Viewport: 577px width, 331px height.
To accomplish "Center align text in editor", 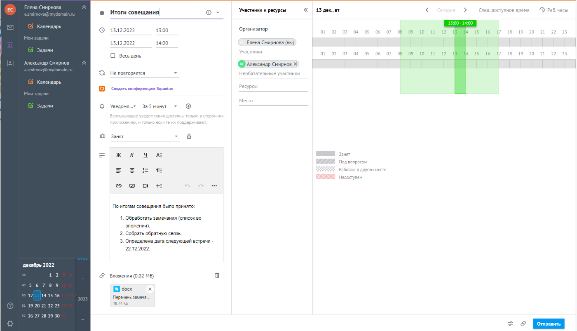I will point(132,170).
